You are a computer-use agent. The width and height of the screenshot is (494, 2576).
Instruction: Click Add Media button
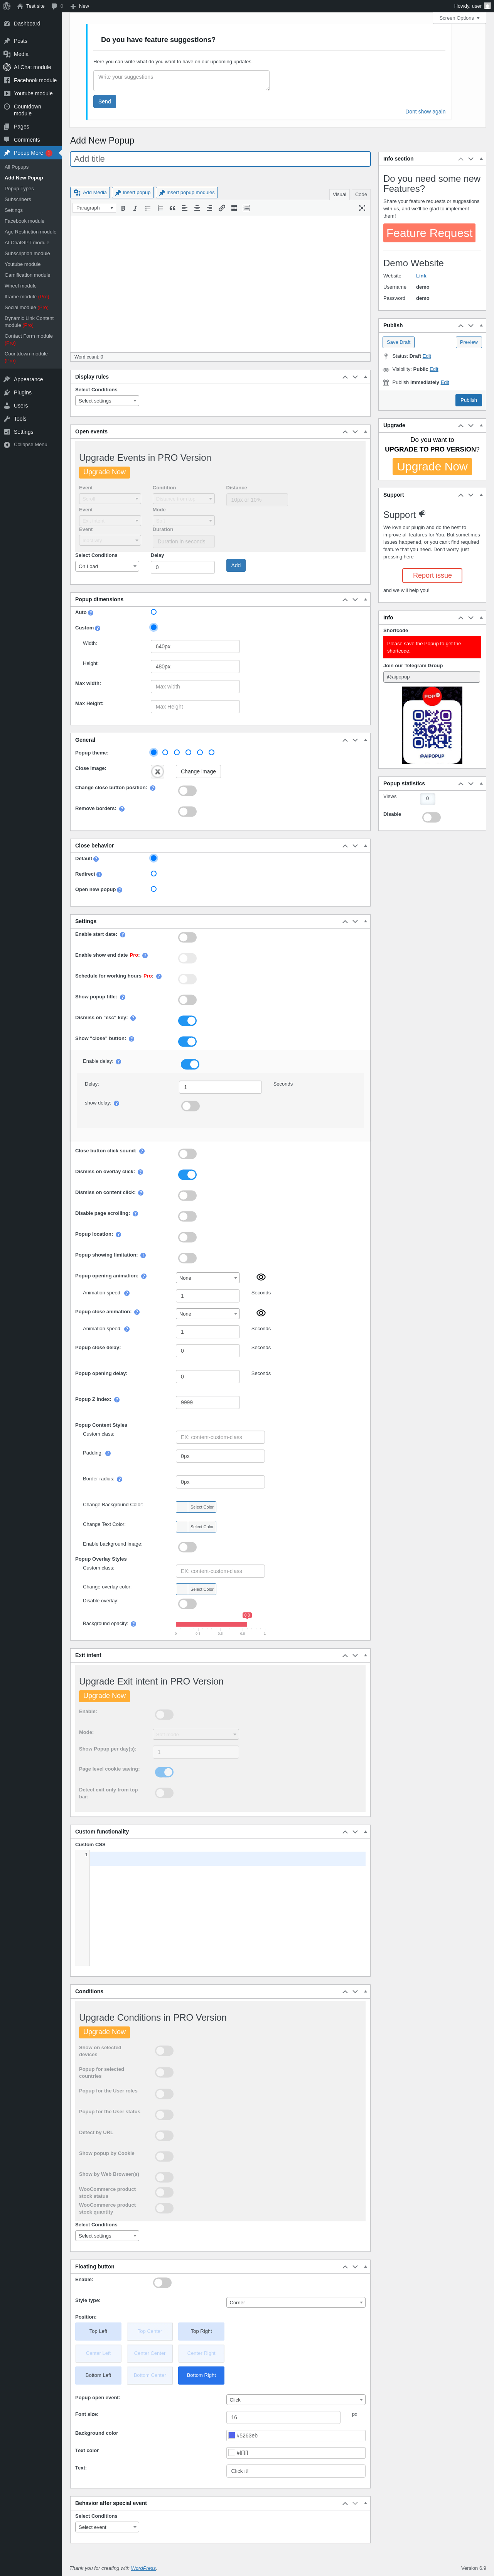[x=90, y=192]
